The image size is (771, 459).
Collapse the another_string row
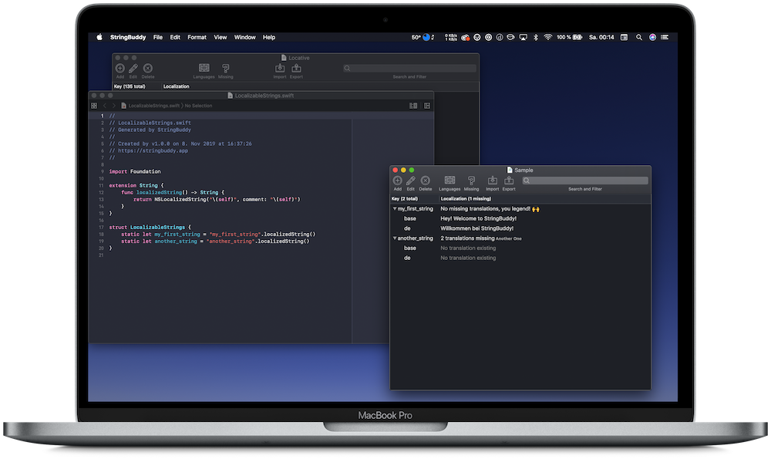394,238
